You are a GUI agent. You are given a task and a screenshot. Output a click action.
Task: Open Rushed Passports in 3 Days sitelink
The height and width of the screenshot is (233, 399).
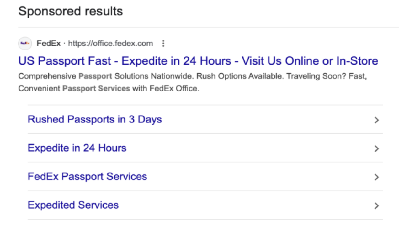click(x=95, y=119)
